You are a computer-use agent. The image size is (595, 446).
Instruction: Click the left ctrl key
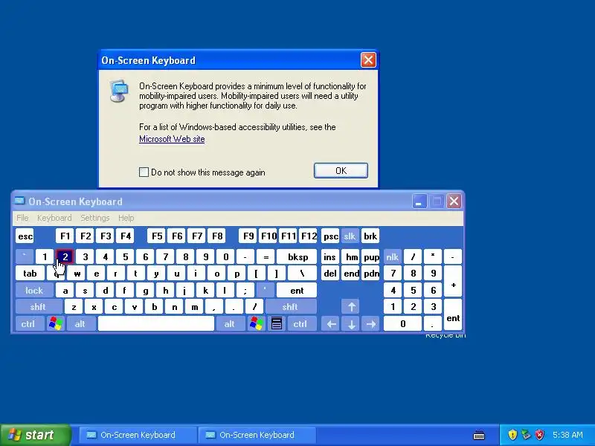tap(28, 323)
